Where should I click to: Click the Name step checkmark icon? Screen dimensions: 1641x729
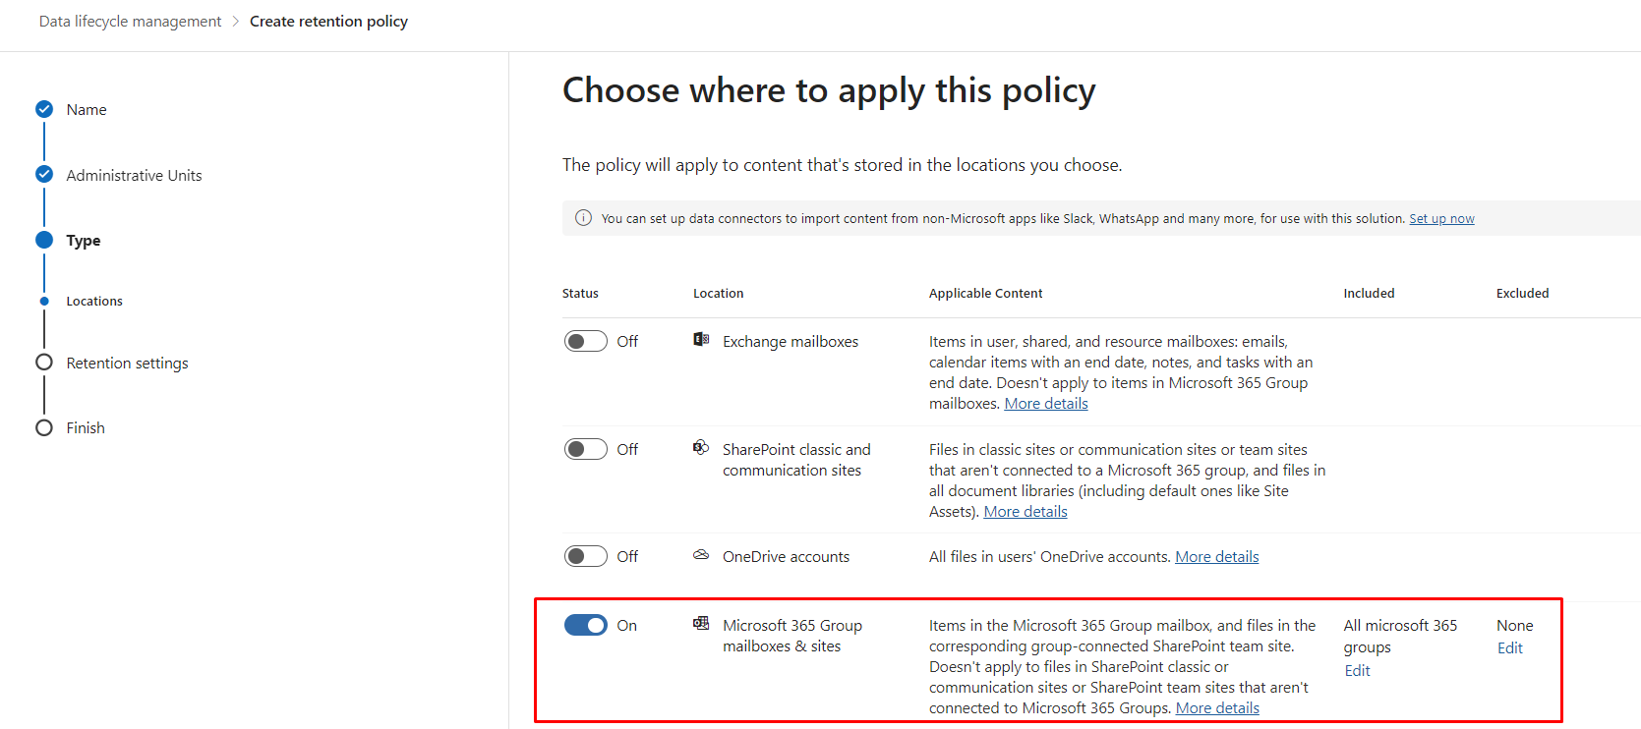click(44, 109)
